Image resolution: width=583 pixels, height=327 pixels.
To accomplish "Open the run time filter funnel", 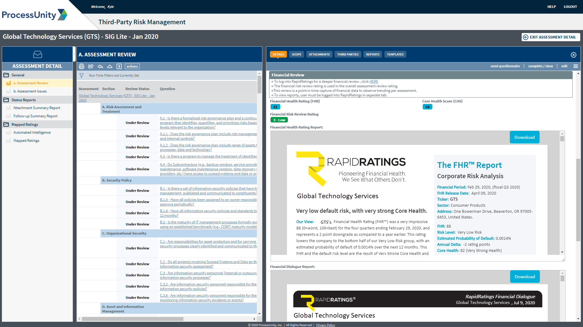I will click(81, 75).
